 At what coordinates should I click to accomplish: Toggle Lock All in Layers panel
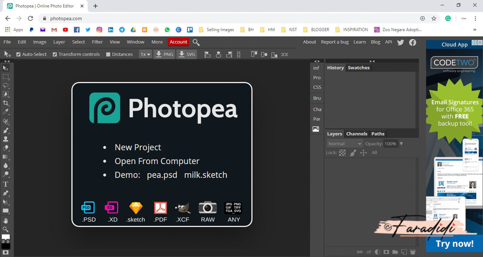tap(374, 153)
